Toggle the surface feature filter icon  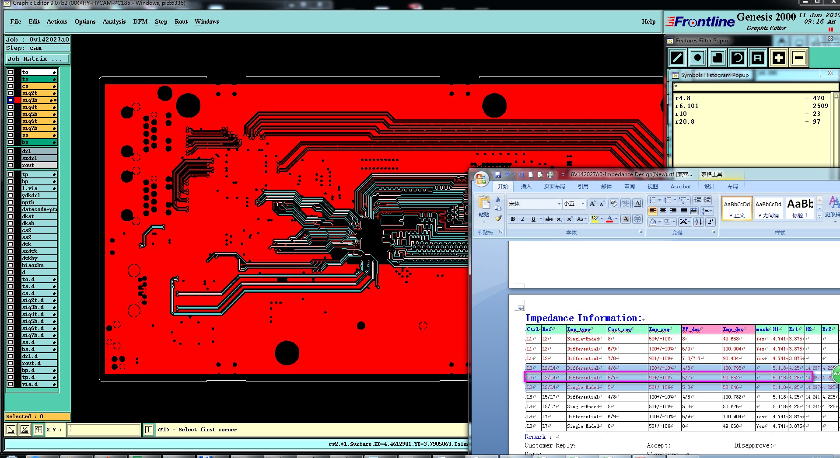click(x=717, y=58)
